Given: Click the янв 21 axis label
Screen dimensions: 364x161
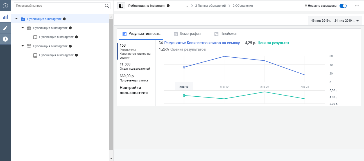Looking at the screenshot, I should [x=305, y=87].
